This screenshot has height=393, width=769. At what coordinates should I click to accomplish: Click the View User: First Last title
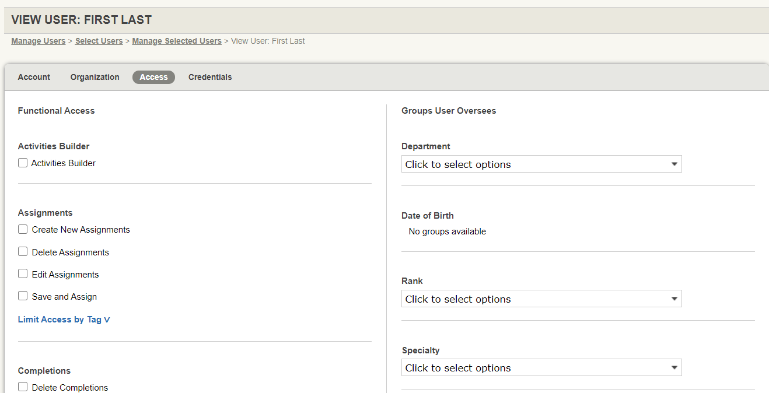[82, 20]
